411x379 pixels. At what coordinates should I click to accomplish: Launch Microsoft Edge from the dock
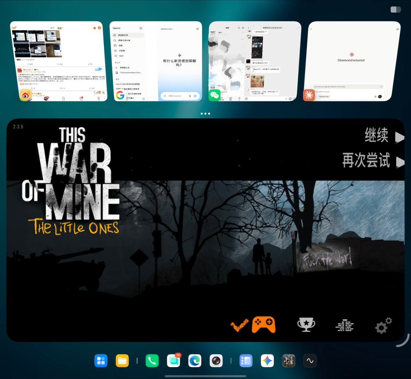[195, 361]
